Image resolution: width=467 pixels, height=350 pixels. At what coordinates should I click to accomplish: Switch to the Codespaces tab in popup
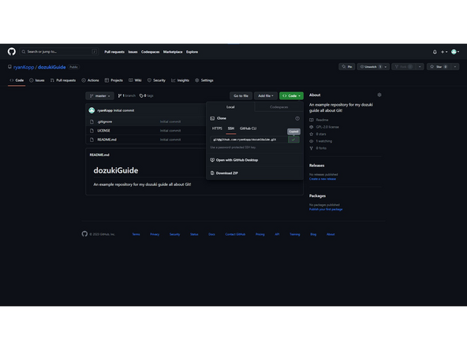[279, 107]
